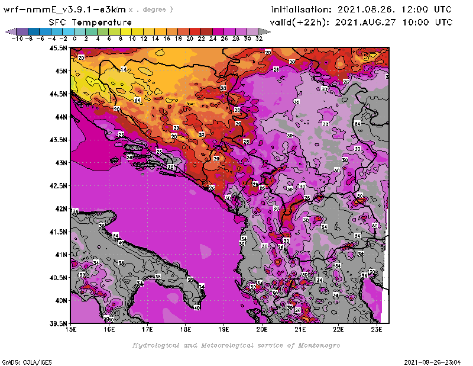Click the legend swatch between 8 and 10
The width and height of the screenshot is (473, 366).
pos(126,31)
